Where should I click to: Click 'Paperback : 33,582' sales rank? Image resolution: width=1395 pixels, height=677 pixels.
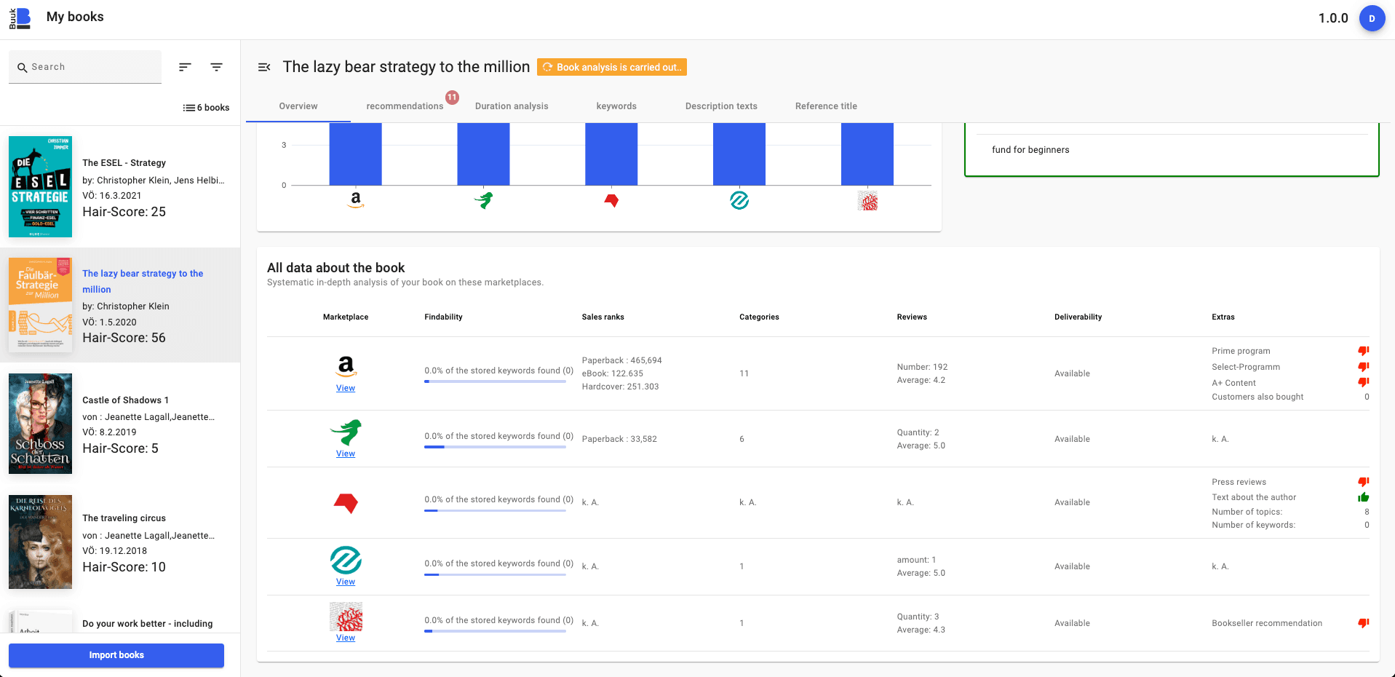point(619,439)
